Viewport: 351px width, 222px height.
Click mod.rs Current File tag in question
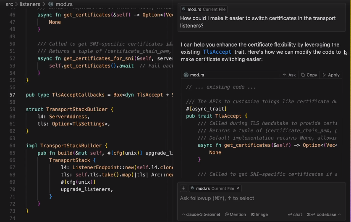[204, 9]
